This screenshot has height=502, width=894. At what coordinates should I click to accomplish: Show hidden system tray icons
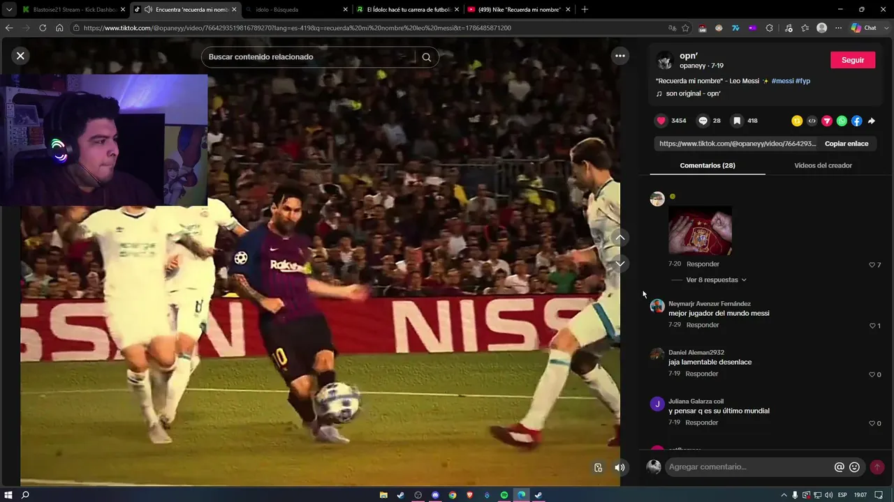pyautogui.click(x=784, y=495)
